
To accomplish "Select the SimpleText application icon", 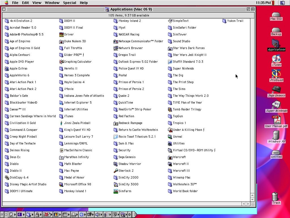I will point(170,21).
